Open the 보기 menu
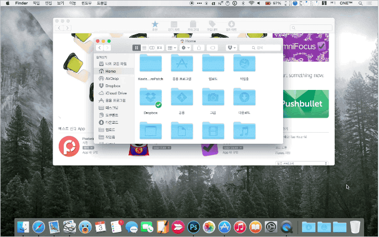The width and height of the screenshot is (379, 237). (x=60, y=3)
